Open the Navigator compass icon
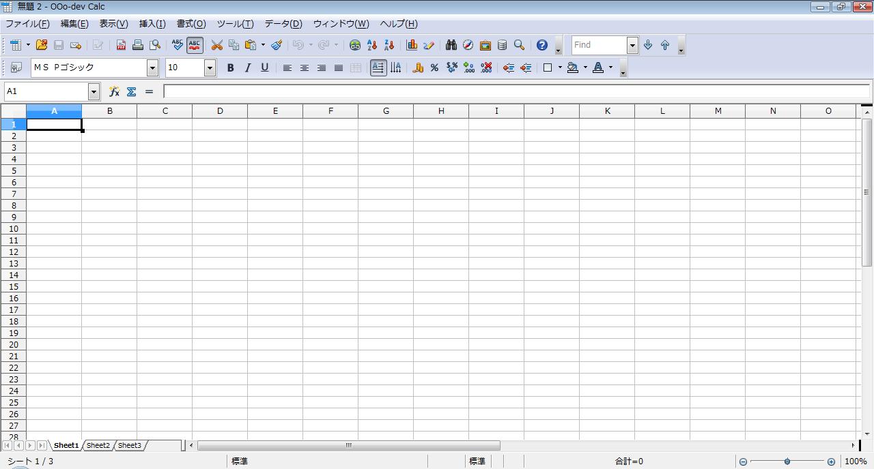This screenshot has width=874, height=469. [468, 45]
